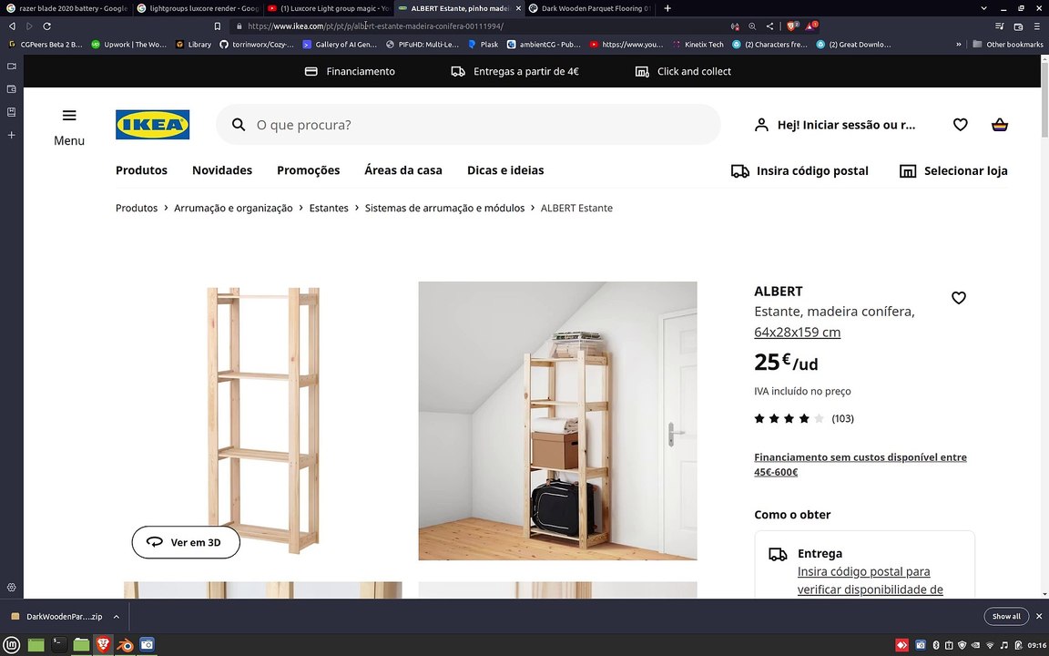Open the browser main menu icon
Viewport: 1049px width, 656px height.
point(1037,26)
